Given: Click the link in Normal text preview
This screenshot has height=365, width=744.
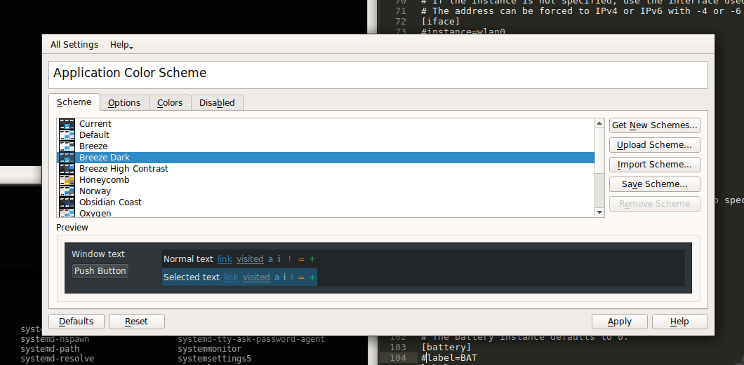Looking at the screenshot, I should coord(225,259).
